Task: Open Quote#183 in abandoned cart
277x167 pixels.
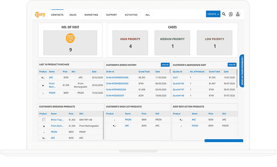Action: [x=179, y=83]
